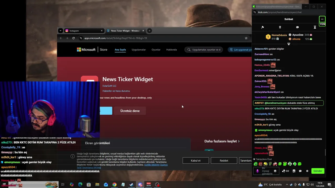Click NomaGdusia in the gift leaderboard
This screenshot has width=335, height=188.
[279, 35]
